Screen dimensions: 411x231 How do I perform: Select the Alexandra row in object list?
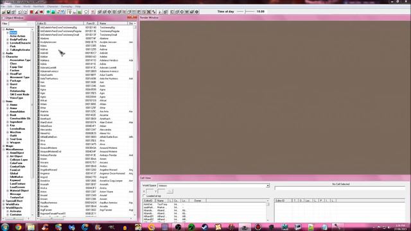[x=85, y=130]
